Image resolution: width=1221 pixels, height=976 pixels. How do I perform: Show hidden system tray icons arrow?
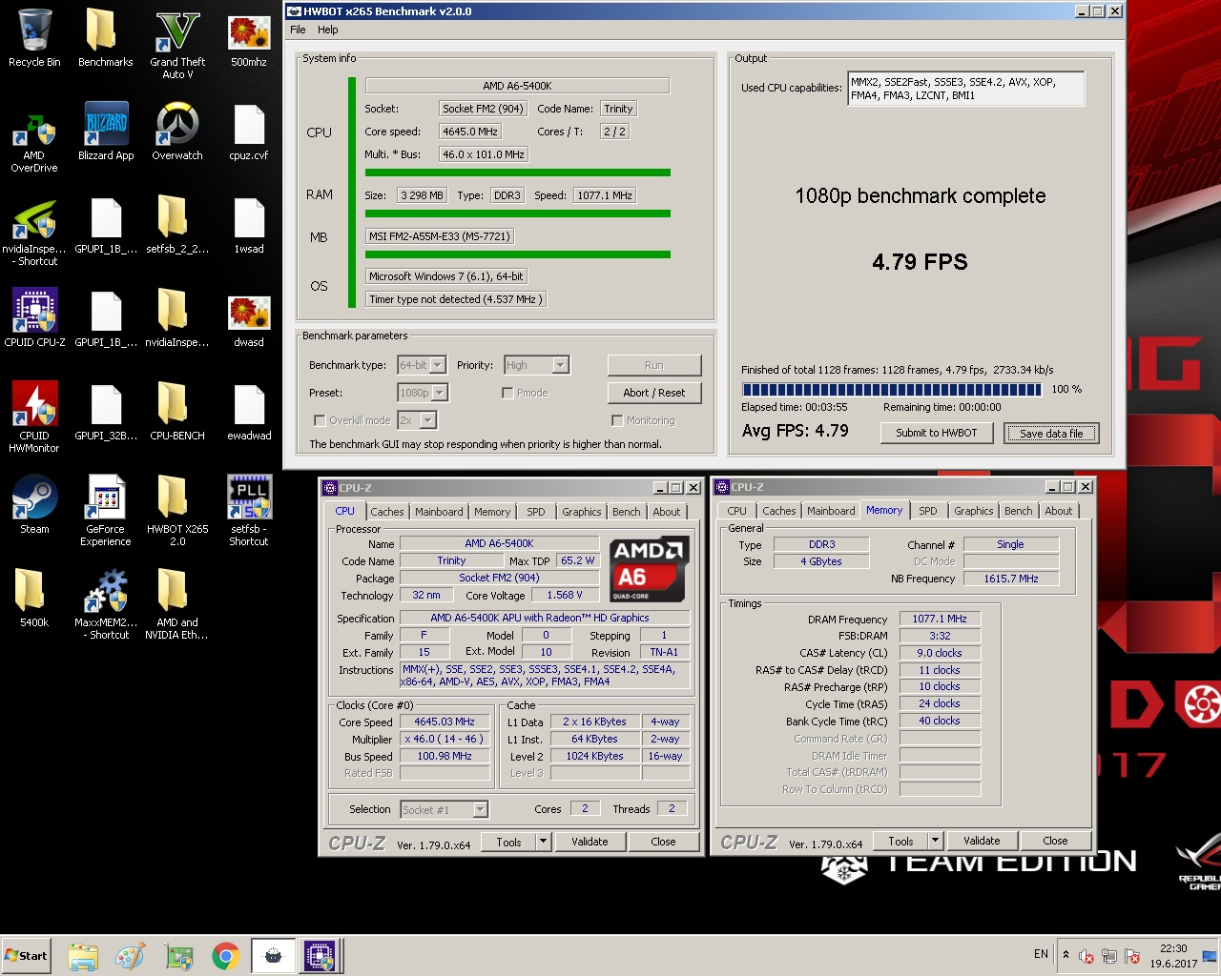tap(1066, 954)
